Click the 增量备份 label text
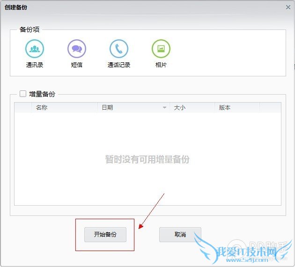This screenshot has width=295, height=267. [x=42, y=94]
